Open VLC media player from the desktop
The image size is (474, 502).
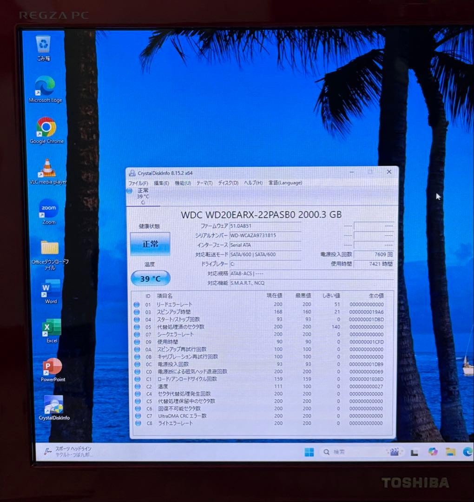coord(47,166)
